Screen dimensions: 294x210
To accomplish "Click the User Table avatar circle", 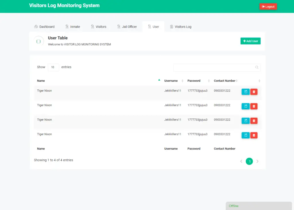I will [x=39, y=41].
